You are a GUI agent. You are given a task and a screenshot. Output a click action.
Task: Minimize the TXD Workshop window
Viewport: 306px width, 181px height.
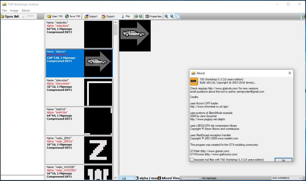click(277, 4)
